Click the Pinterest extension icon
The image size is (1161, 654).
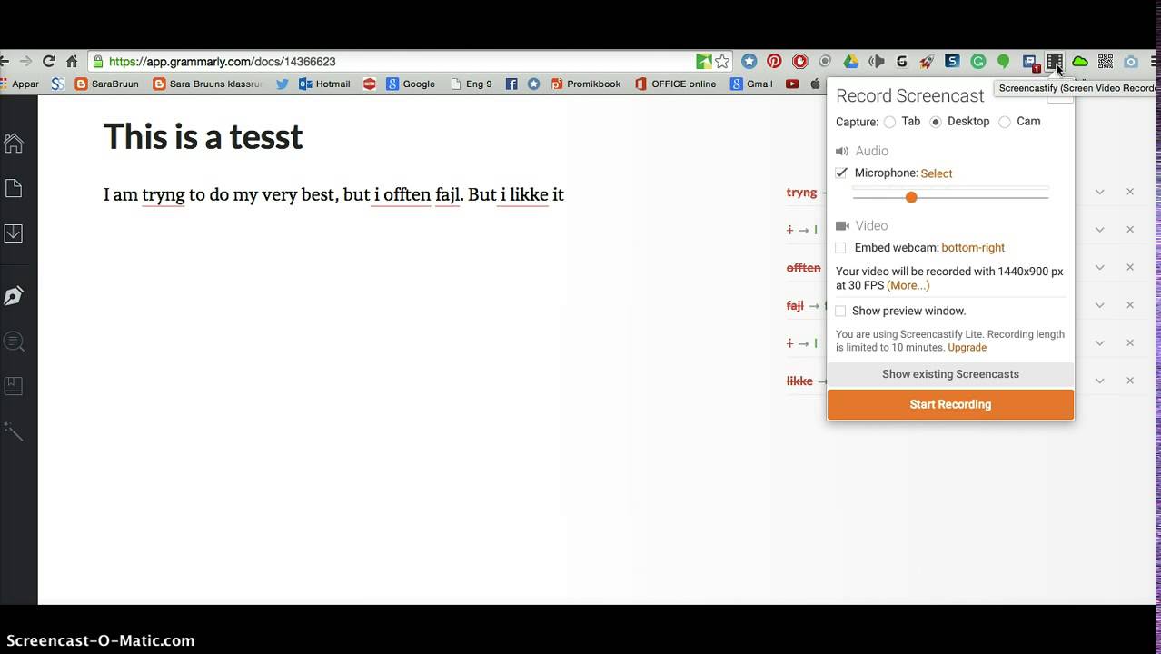coord(774,62)
